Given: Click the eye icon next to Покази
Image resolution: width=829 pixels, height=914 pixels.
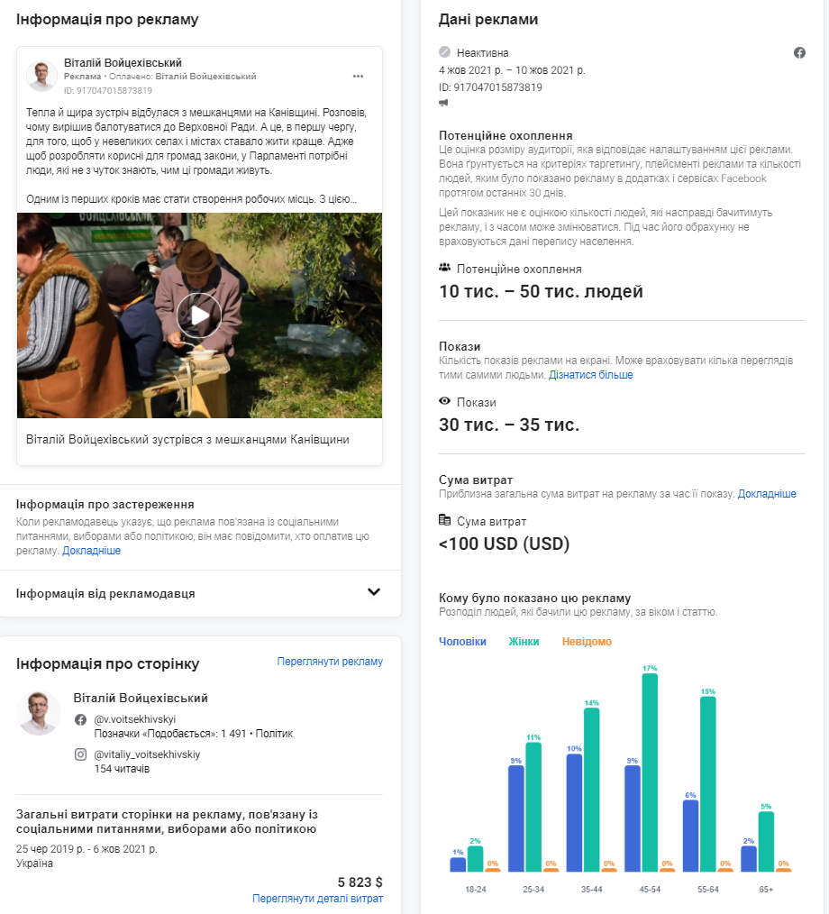Looking at the screenshot, I should tap(444, 401).
